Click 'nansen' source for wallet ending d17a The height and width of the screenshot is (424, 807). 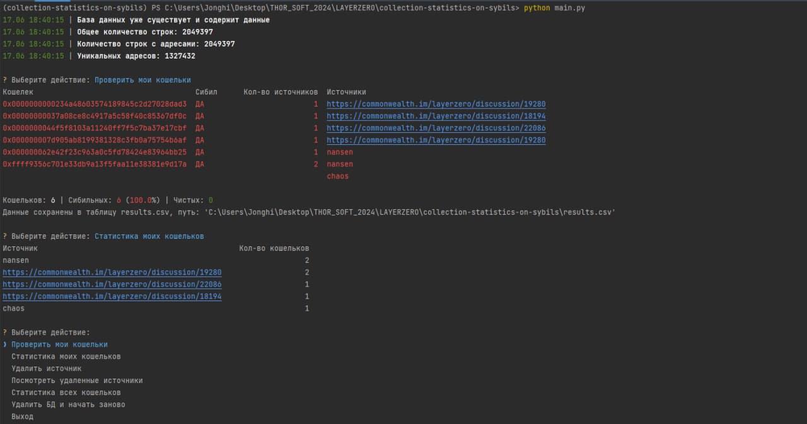pyautogui.click(x=340, y=164)
